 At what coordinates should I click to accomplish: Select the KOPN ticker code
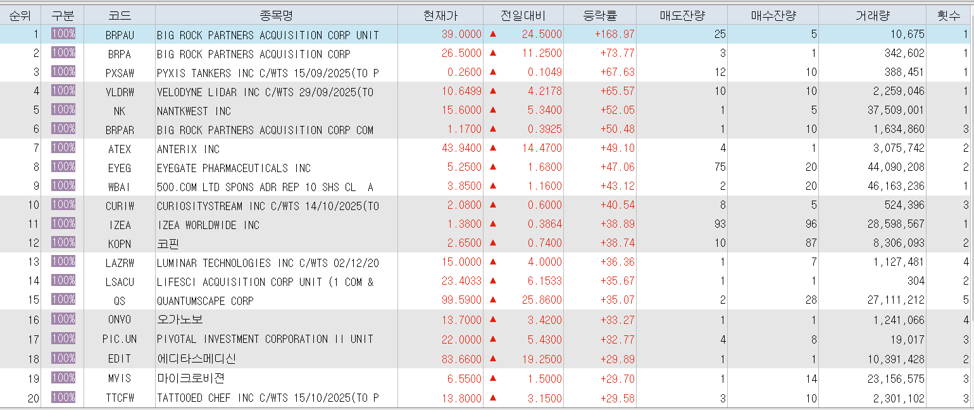(x=120, y=244)
